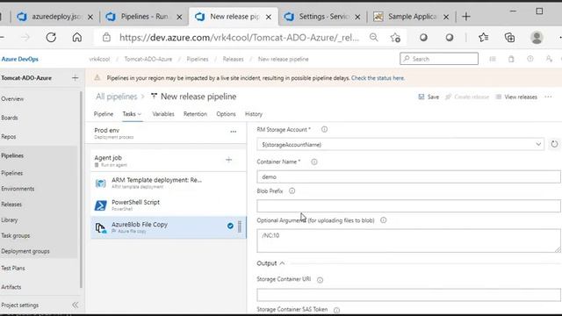562x316 pixels.
Task: Open Overview in sidebar
Action: 12,99
